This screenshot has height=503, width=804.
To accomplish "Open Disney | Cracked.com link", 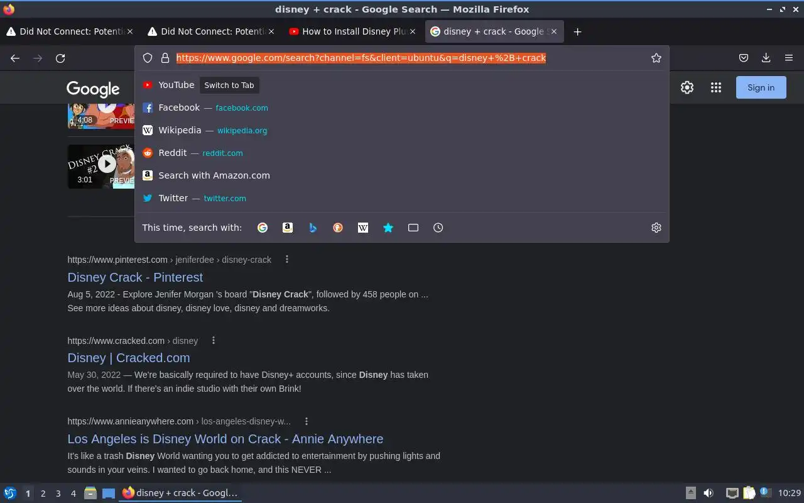I will click(129, 358).
